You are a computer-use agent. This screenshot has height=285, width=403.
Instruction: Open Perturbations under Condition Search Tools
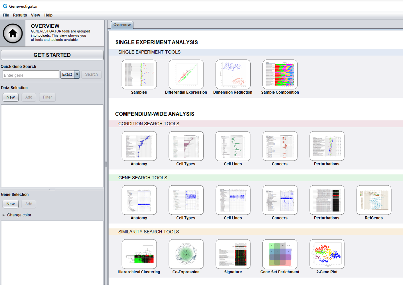(327, 146)
